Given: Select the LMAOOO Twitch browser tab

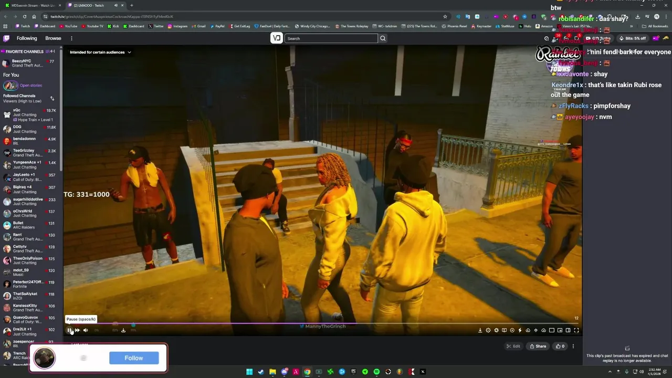Looking at the screenshot, I should pyautogui.click(x=95, y=5).
